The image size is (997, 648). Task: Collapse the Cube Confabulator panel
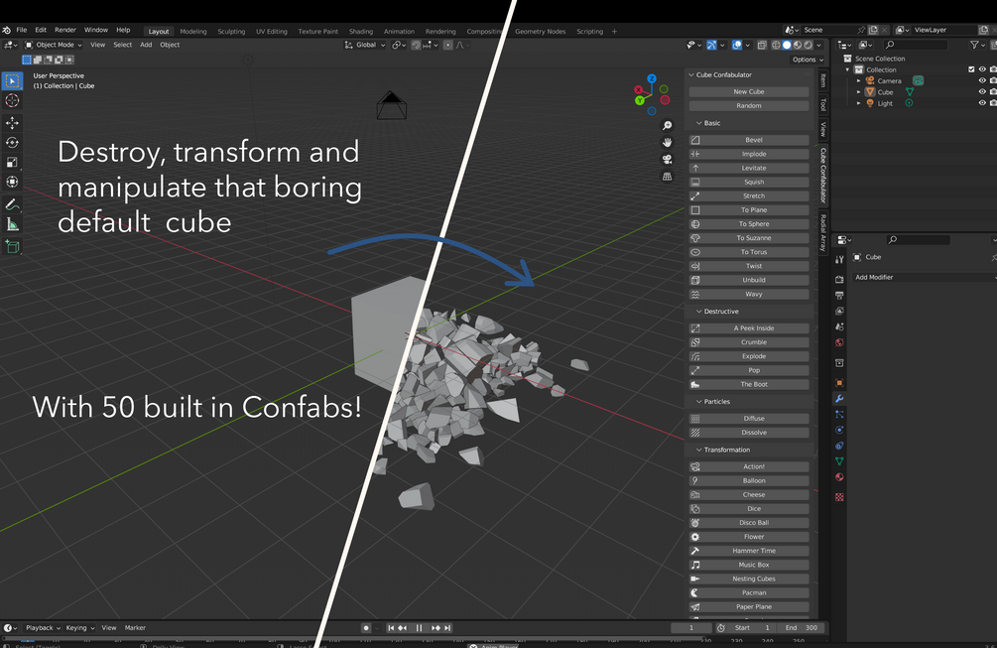[x=691, y=75]
